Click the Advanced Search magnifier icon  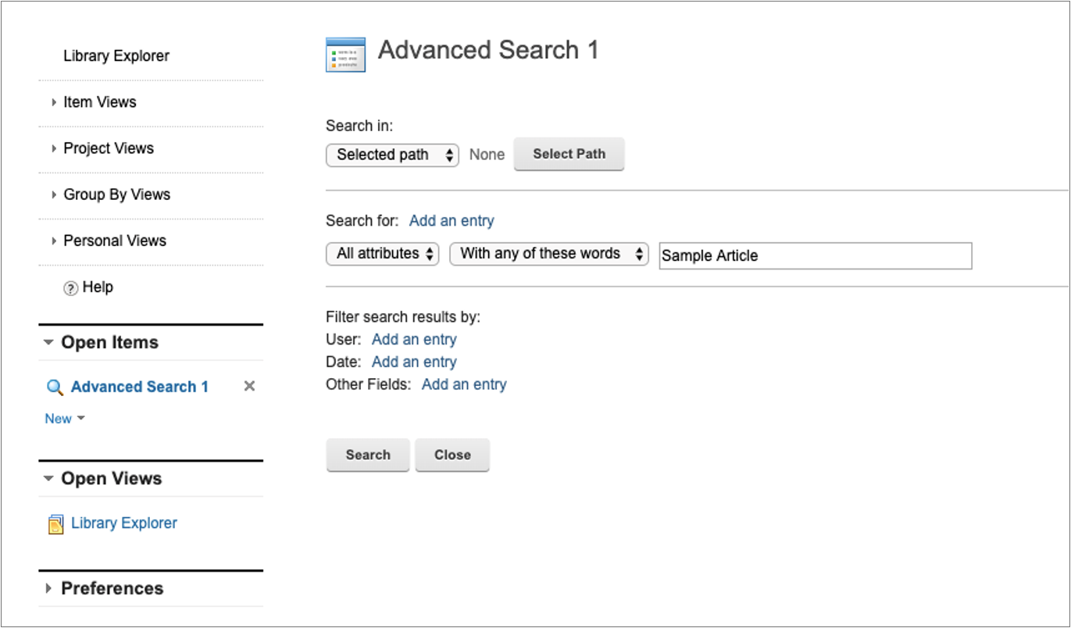click(x=55, y=387)
